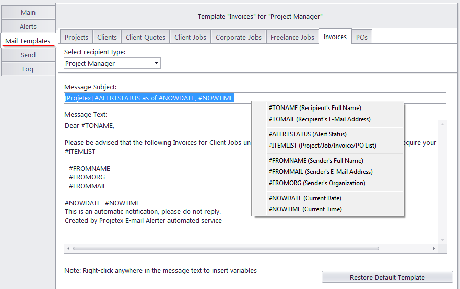Switch to the Alerts sidebar section

(28, 26)
